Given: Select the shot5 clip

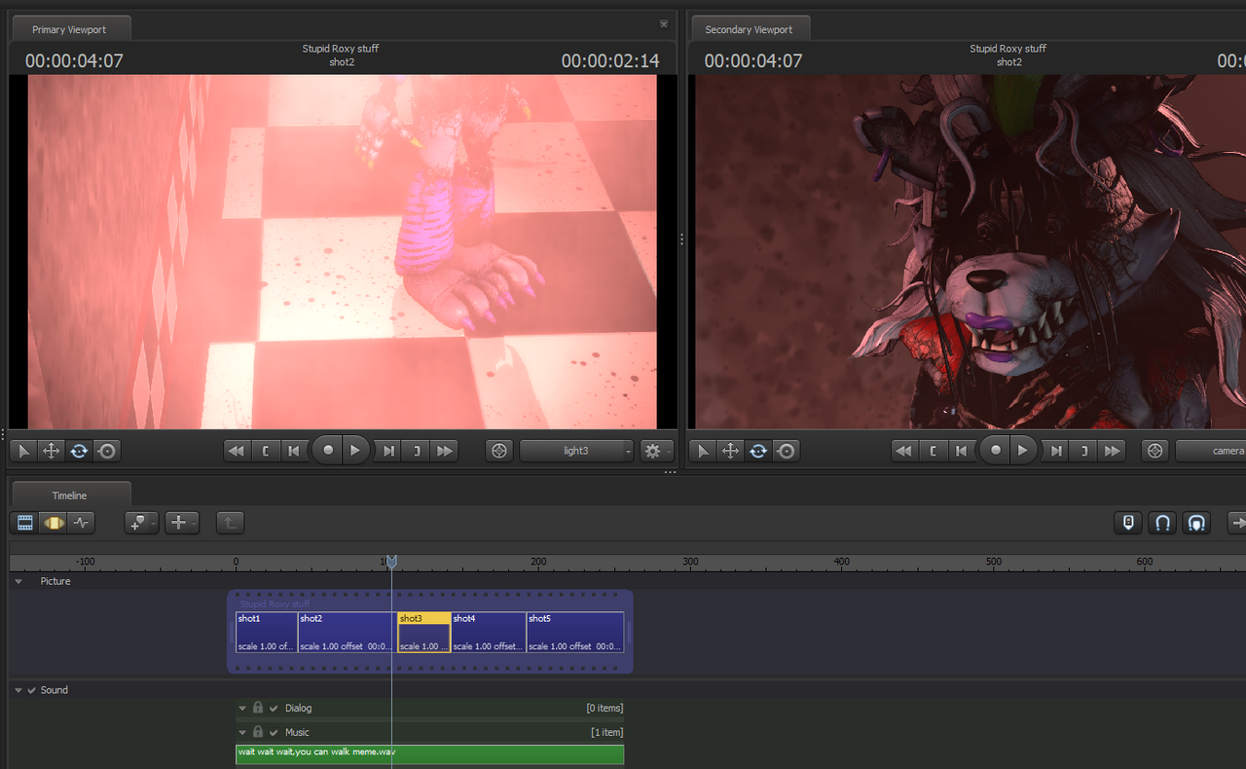Looking at the screenshot, I should (575, 632).
